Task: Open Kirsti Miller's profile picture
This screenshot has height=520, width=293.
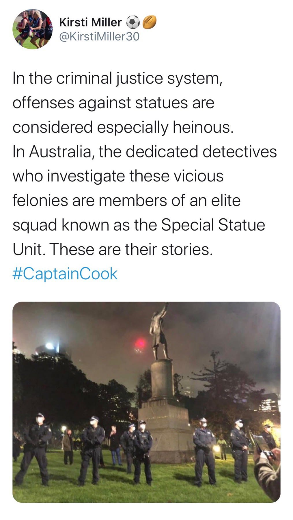Action: click(32, 29)
